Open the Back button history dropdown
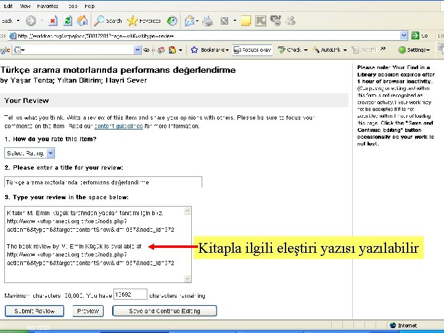 click(x=18, y=21)
